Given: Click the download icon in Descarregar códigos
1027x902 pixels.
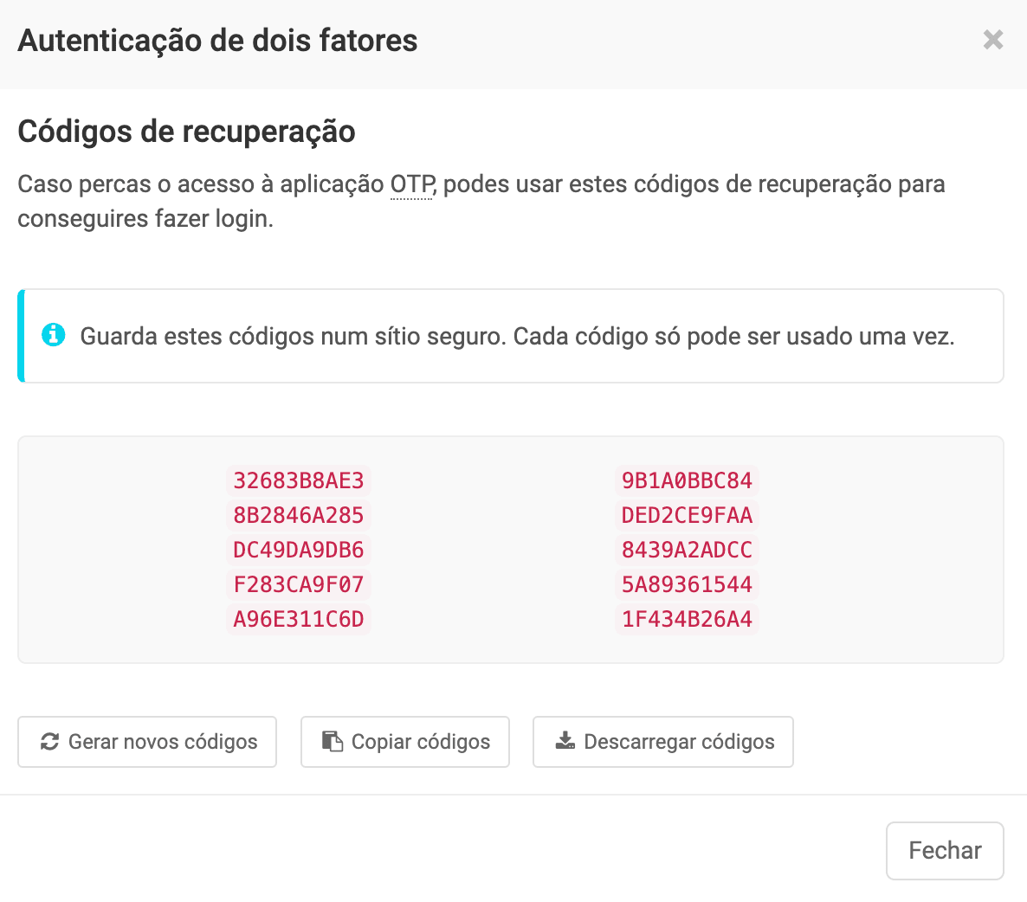Looking at the screenshot, I should tap(565, 741).
